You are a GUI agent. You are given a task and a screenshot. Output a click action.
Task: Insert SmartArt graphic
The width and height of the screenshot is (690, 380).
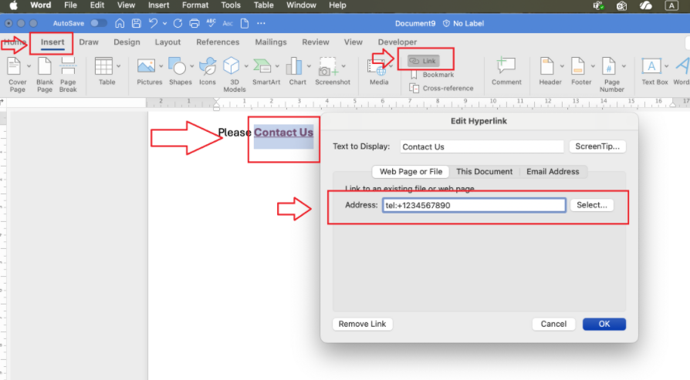click(266, 72)
